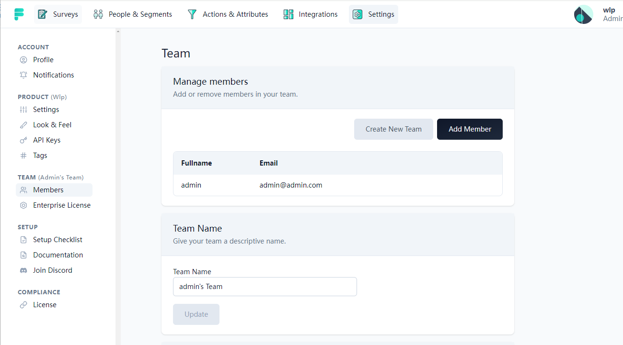623x345 pixels.
Task: Click the Notifications bell icon in sidebar
Action: coord(23,75)
